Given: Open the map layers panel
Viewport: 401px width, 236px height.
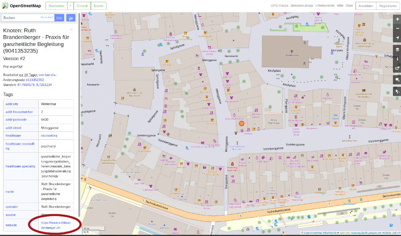Looking at the screenshot, I should [x=397, y=49].
